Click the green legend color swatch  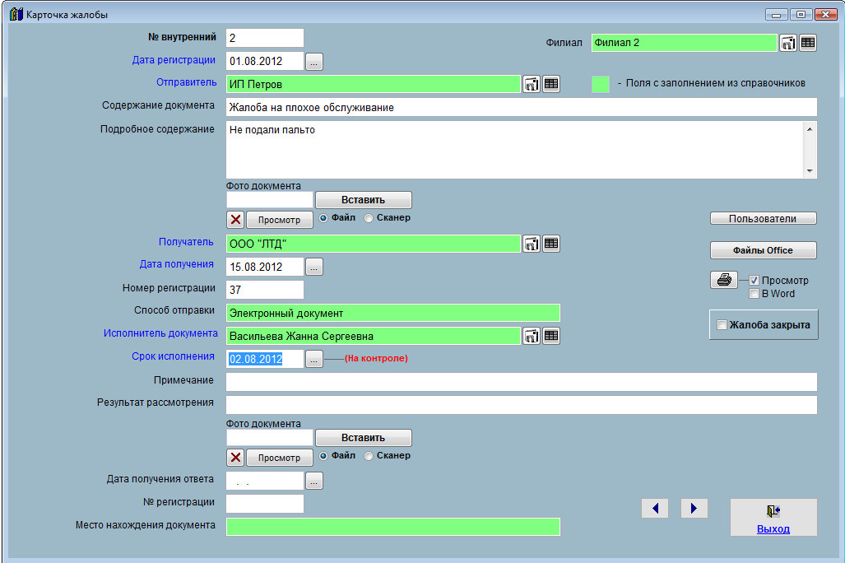click(x=601, y=84)
